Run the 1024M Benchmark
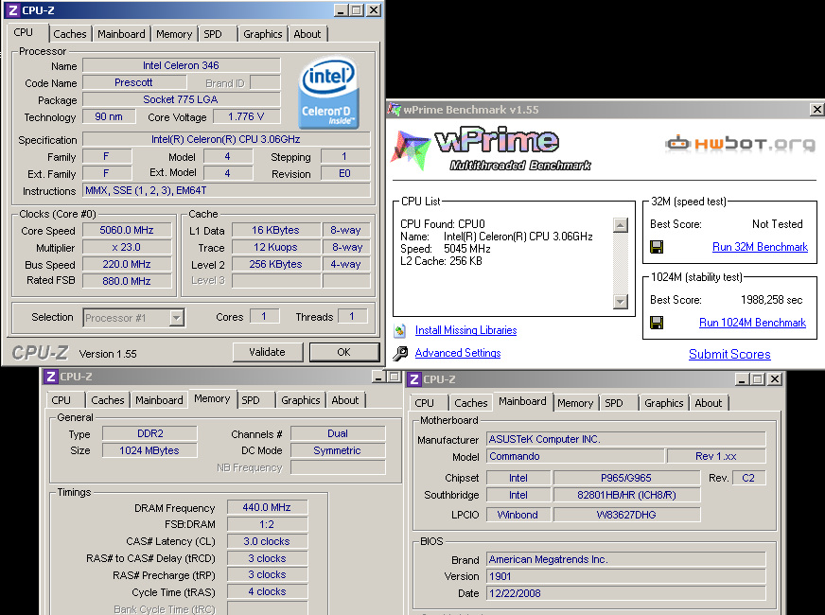The width and height of the screenshot is (825, 615). [752, 323]
